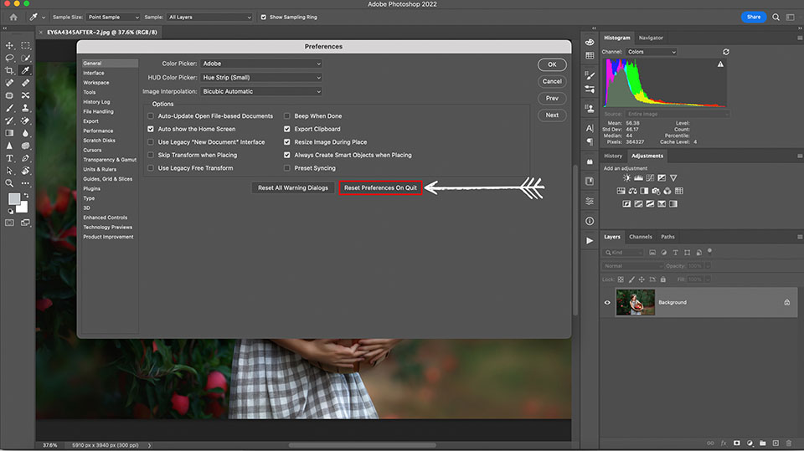804x451 pixels.
Task: Click the lock icon on Background layer
Action: [x=786, y=302]
